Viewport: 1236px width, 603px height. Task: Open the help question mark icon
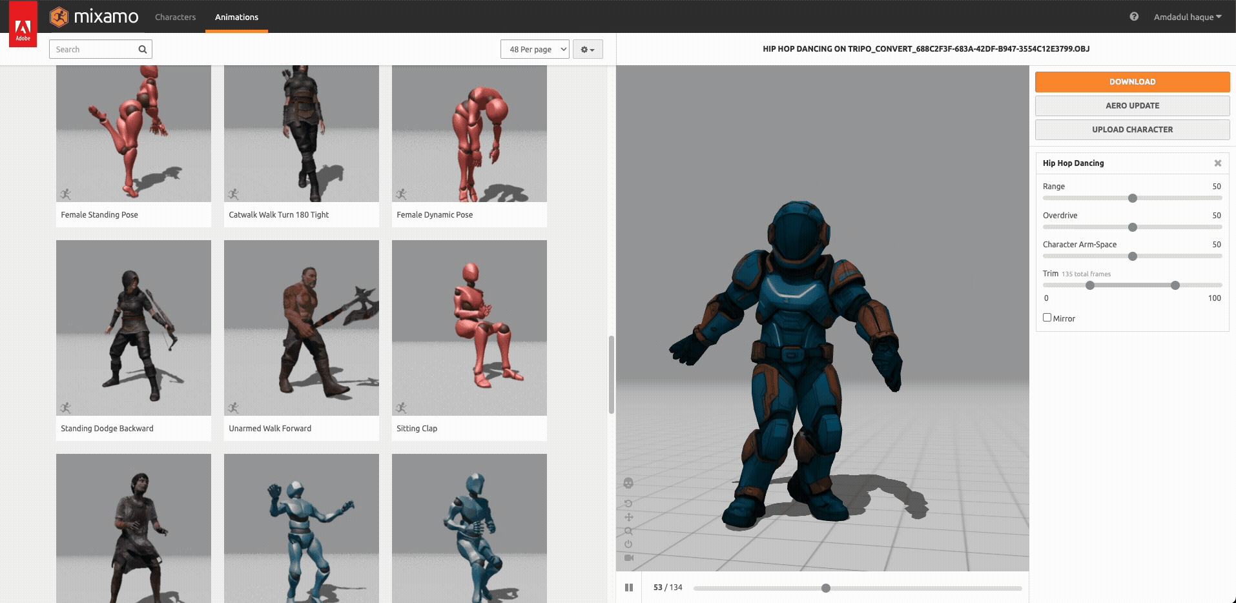coord(1134,17)
